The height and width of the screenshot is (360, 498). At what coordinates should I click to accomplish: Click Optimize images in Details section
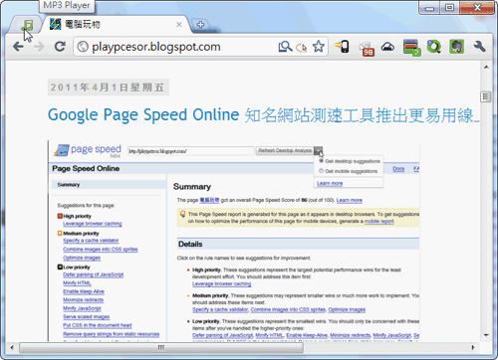tap(347, 309)
